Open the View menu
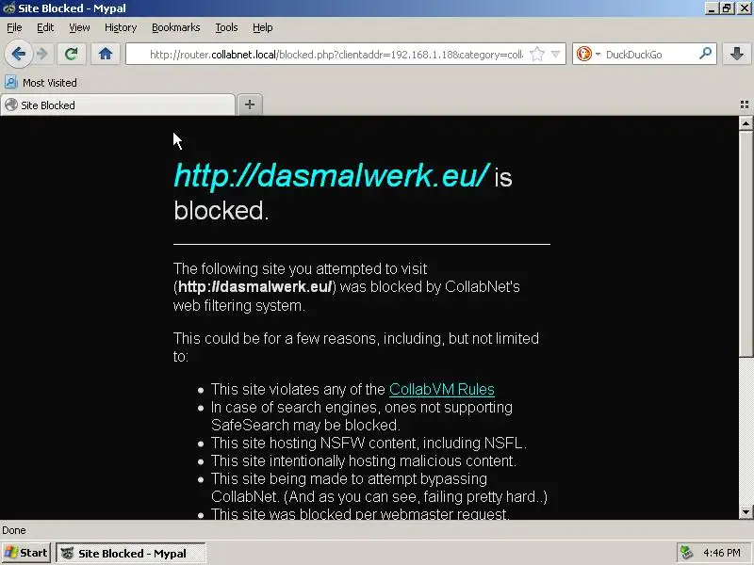754x565 pixels. [79, 27]
